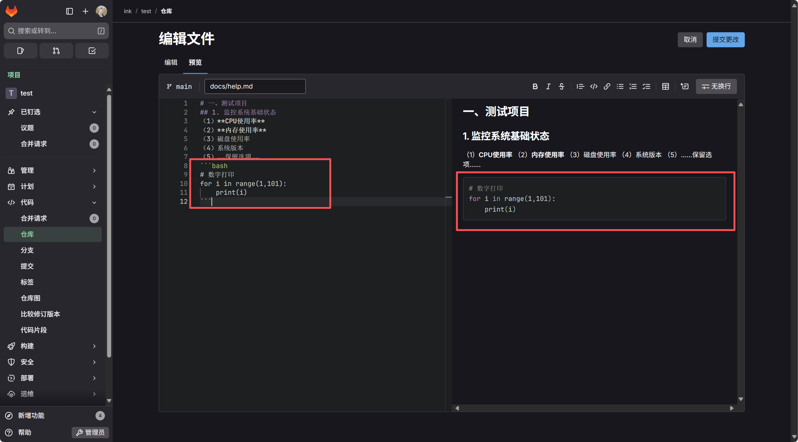This screenshot has height=442, width=798.
Task: Open the merge requests shortcut icon
Action: click(56, 51)
